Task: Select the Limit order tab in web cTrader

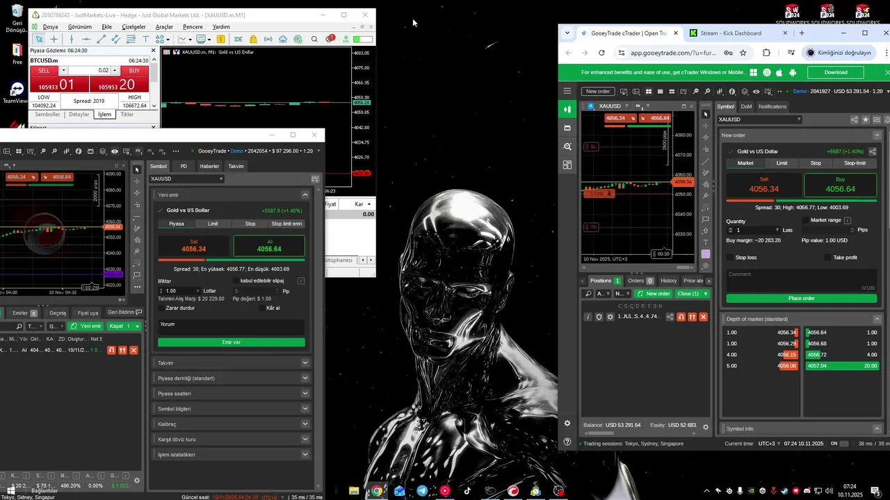Action: 782,163
